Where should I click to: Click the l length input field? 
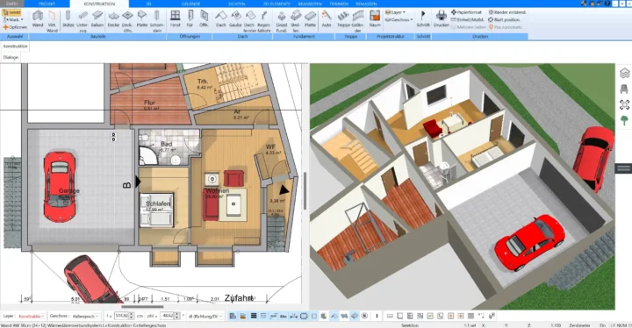(x=122, y=317)
